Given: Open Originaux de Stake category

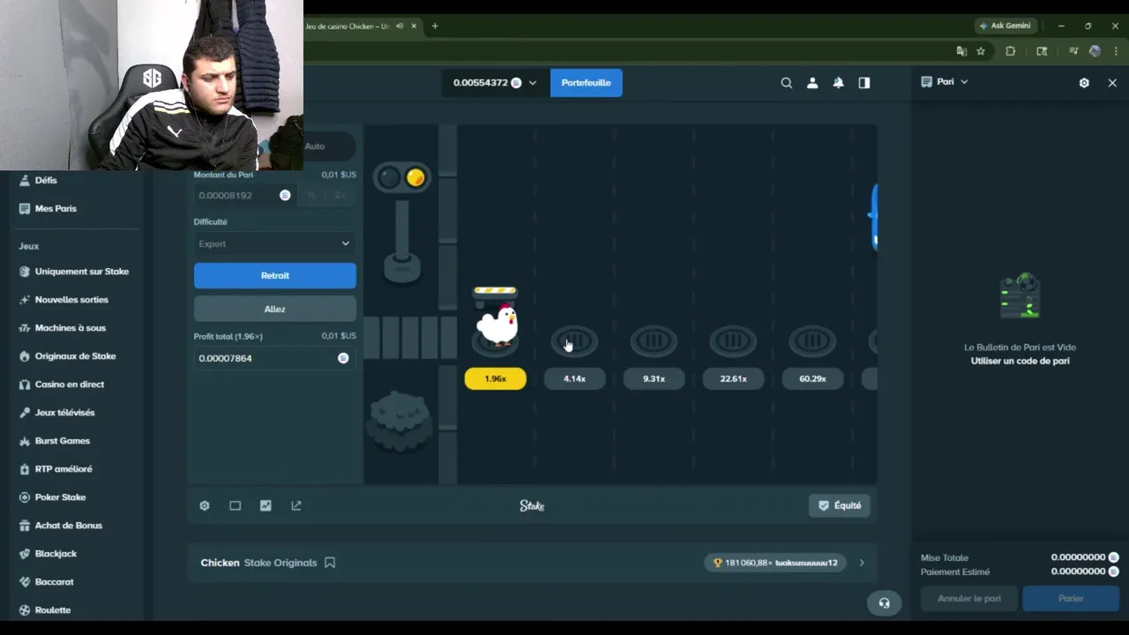Looking at the screenshot, I should coord(75,356).
